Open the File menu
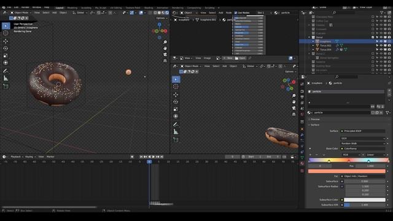 click(x=9, y=7)
